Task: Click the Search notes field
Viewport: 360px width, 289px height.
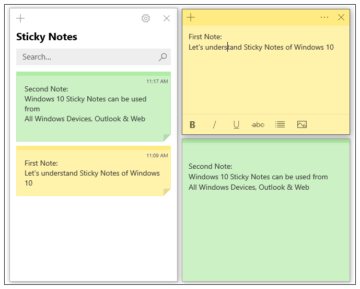Action: click(94, 57)
